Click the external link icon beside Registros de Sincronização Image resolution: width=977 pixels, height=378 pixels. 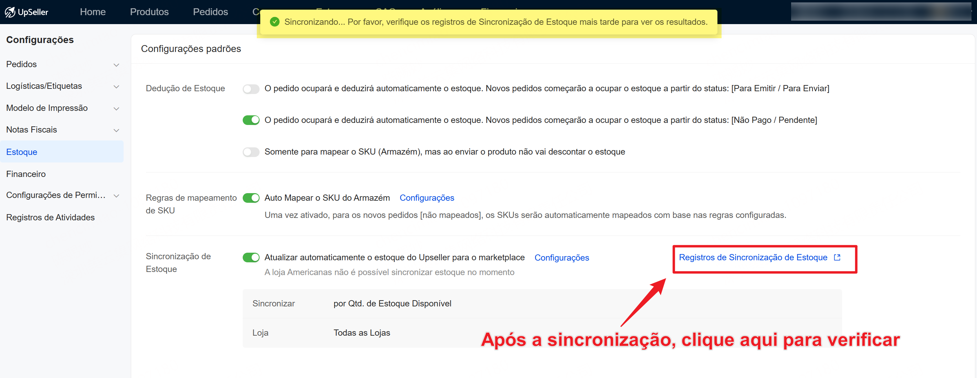tap(837, 258)
